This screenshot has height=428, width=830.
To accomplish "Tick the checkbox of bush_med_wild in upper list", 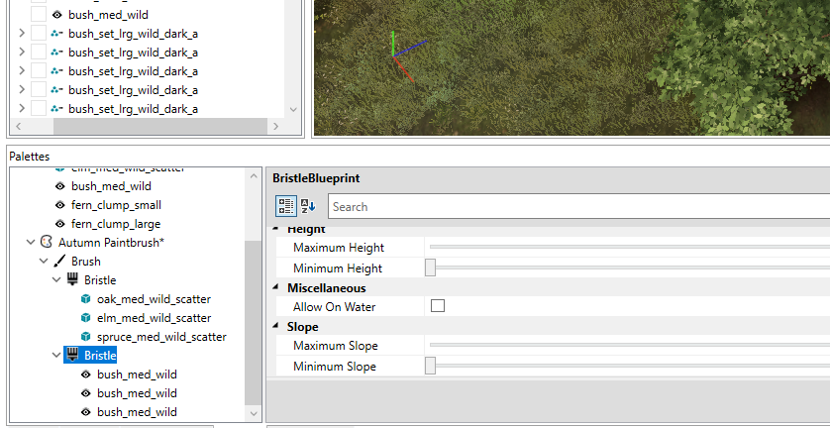I will pos(38,14).
